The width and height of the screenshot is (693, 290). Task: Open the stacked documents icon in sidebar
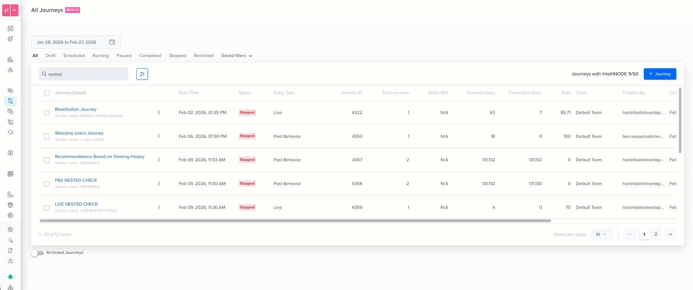point(10,174)
